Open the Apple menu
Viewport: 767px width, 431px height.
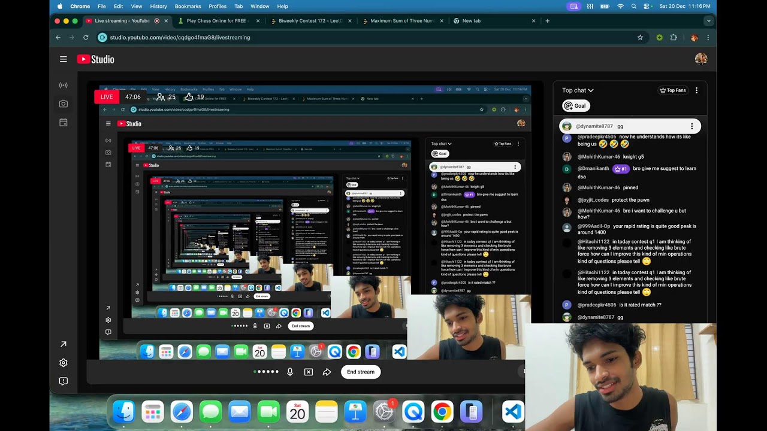(x=59, y=6)
